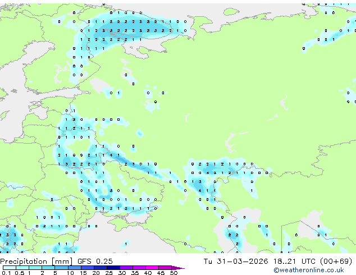Click the weatheronline.co.uk copyright link
This screenshot has width=356, height=275.
[308, 270]
